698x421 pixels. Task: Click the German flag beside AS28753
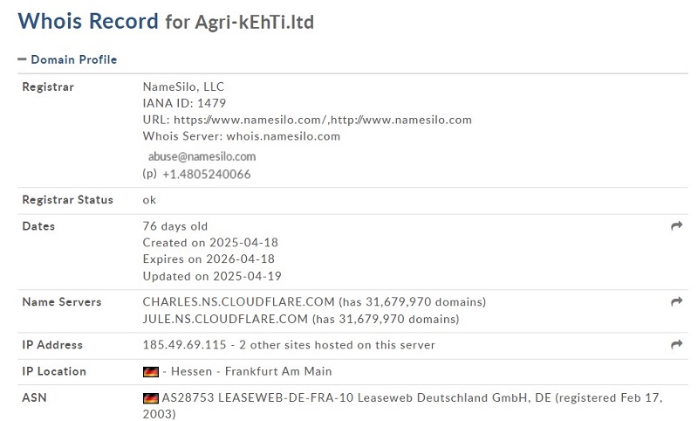pos(150,398)
